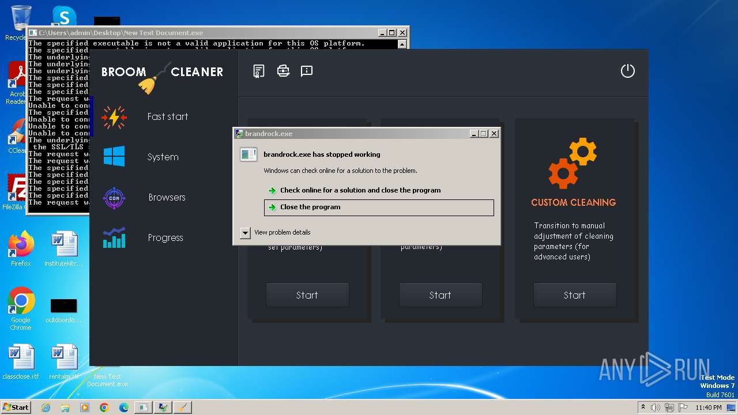
Task: Click the CUSTOM CLEANING heading
Action: pos(573,202)
